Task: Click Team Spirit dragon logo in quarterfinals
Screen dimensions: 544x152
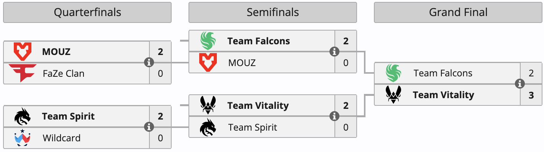Action: click(22, 116)
